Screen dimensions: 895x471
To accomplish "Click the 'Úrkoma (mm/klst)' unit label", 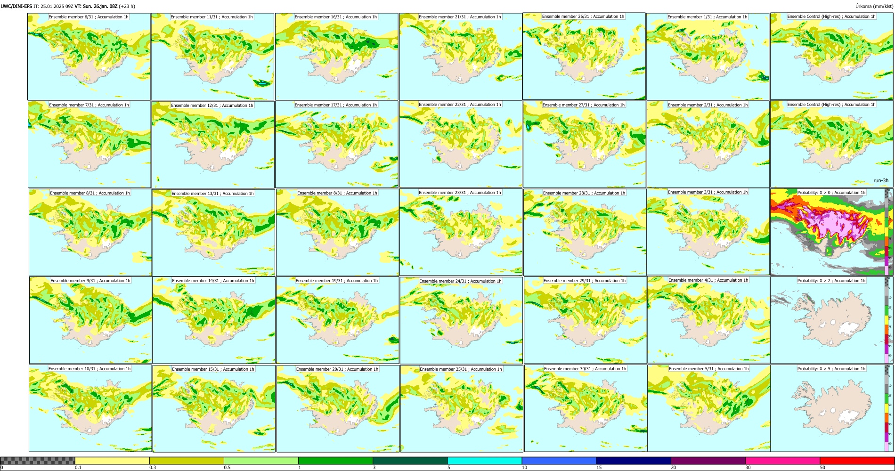I will pos(874,6).
